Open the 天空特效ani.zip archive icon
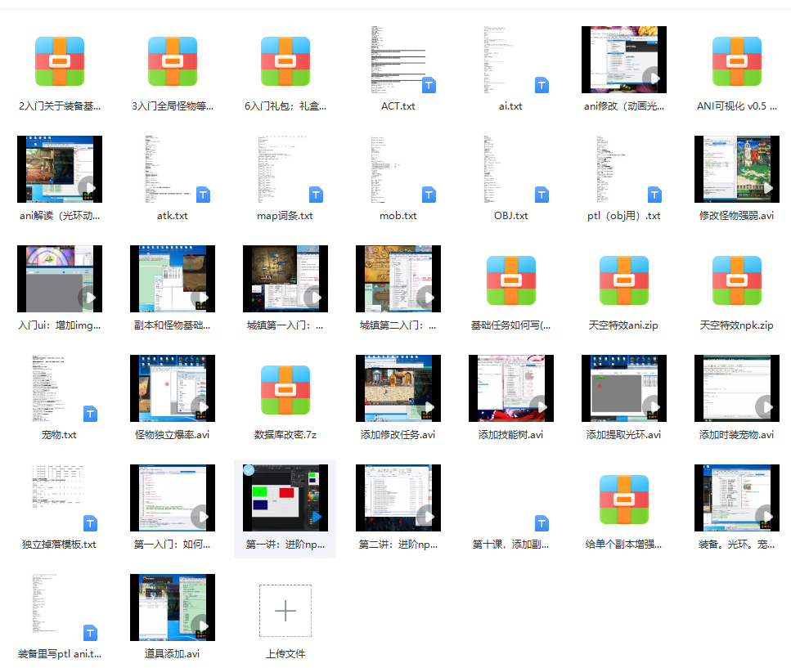The image size is (791, 668). [x=624, y=280]
